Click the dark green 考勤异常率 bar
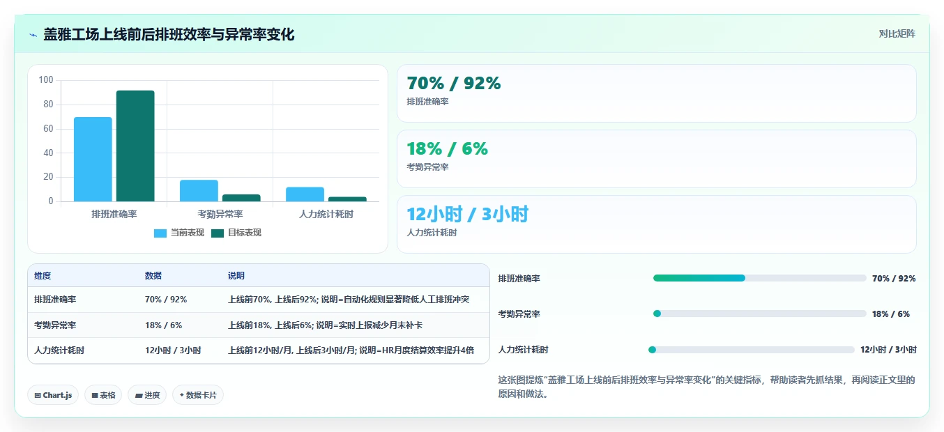This screenshot has width=944, height=432. tap(241, 198)
